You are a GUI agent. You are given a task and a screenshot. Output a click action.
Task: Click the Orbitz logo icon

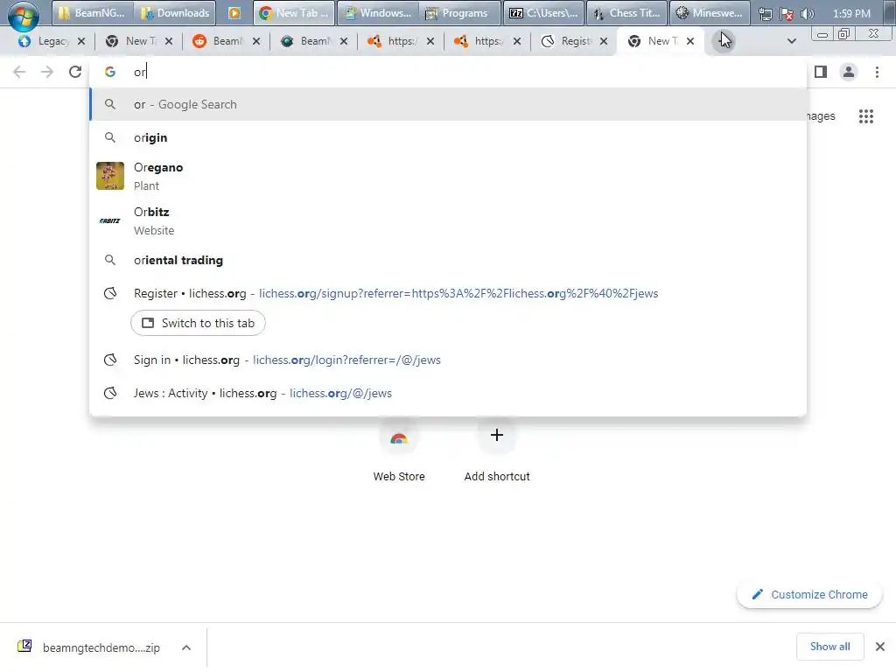(110, 220)
